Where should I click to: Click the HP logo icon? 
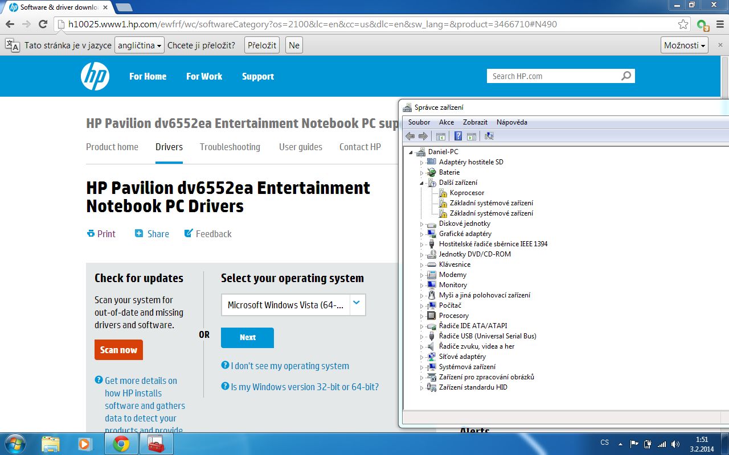pyautogui.click(x=95, y=76)
